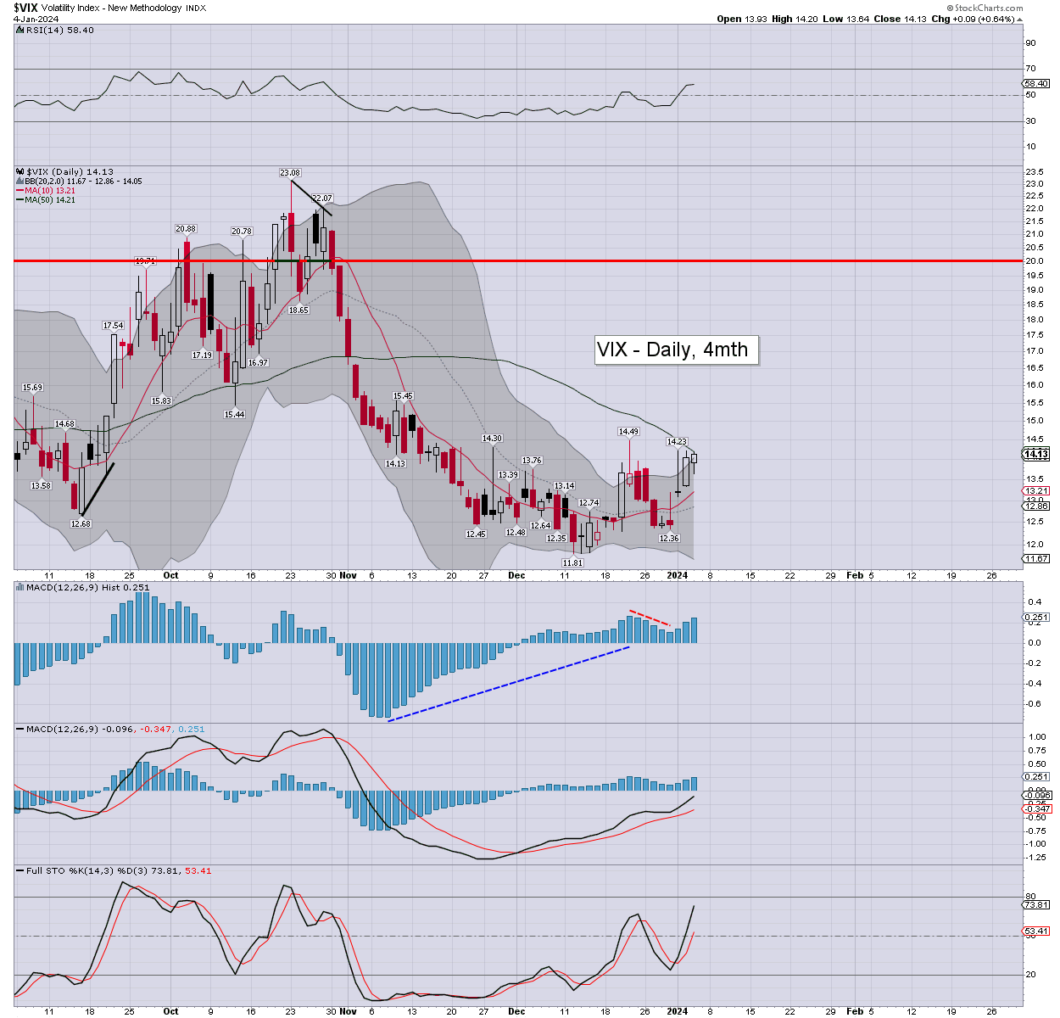Click the StockCharts.com watermark link
The height and width of the screenshot is (1018, 1060).
[x=986, y=8]
